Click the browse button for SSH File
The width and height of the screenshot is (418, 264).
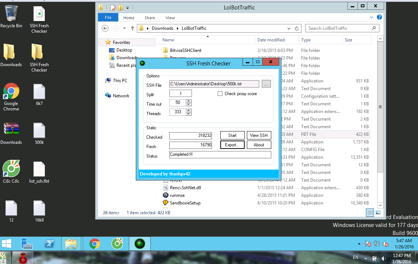(266, 84)
